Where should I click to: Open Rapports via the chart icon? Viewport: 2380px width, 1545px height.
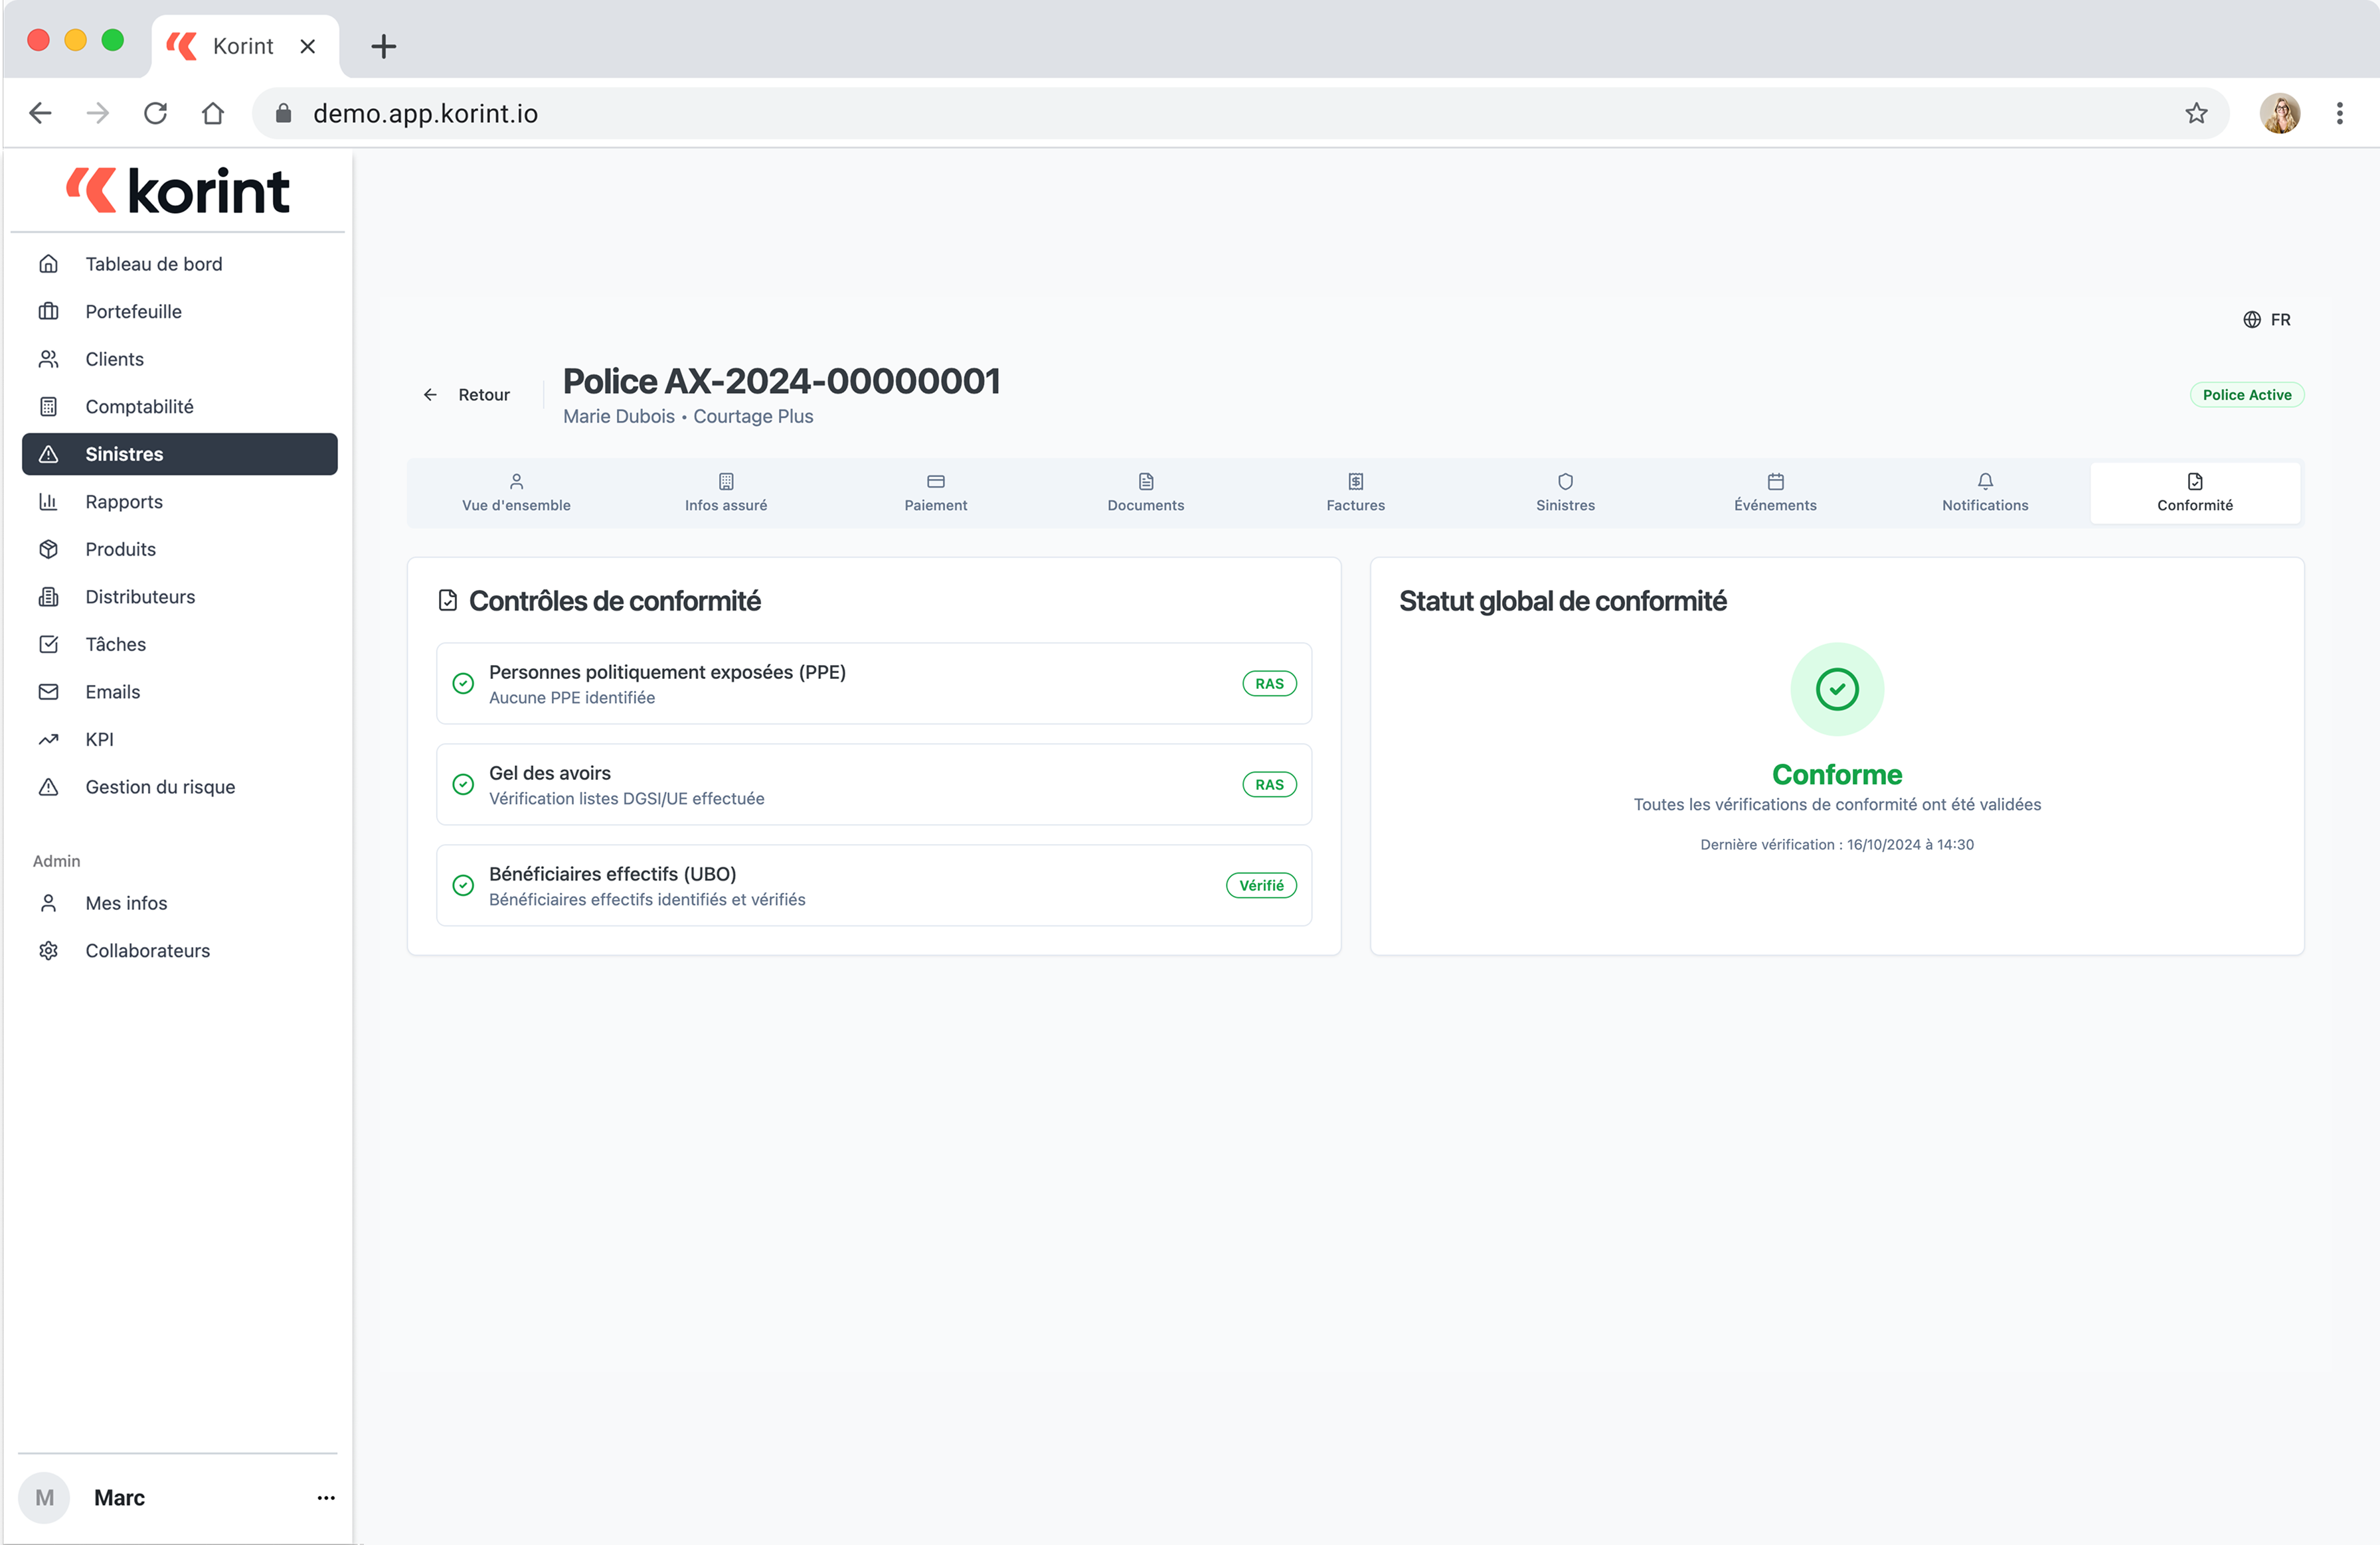pos(50,500)
